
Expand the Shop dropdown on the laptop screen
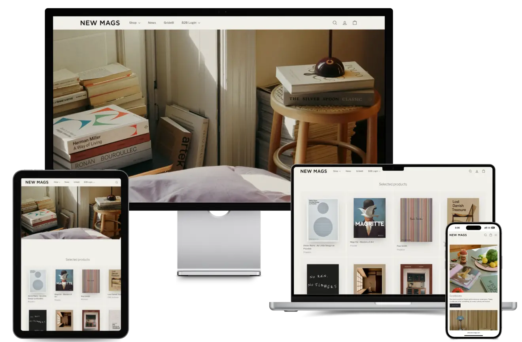point(337,171)
